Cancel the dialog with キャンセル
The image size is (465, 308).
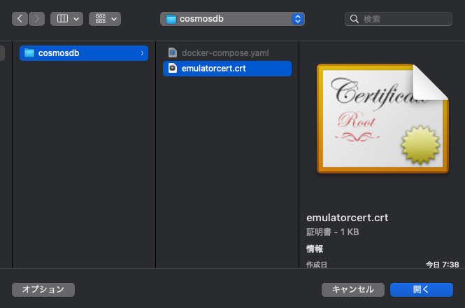point(353,290)
